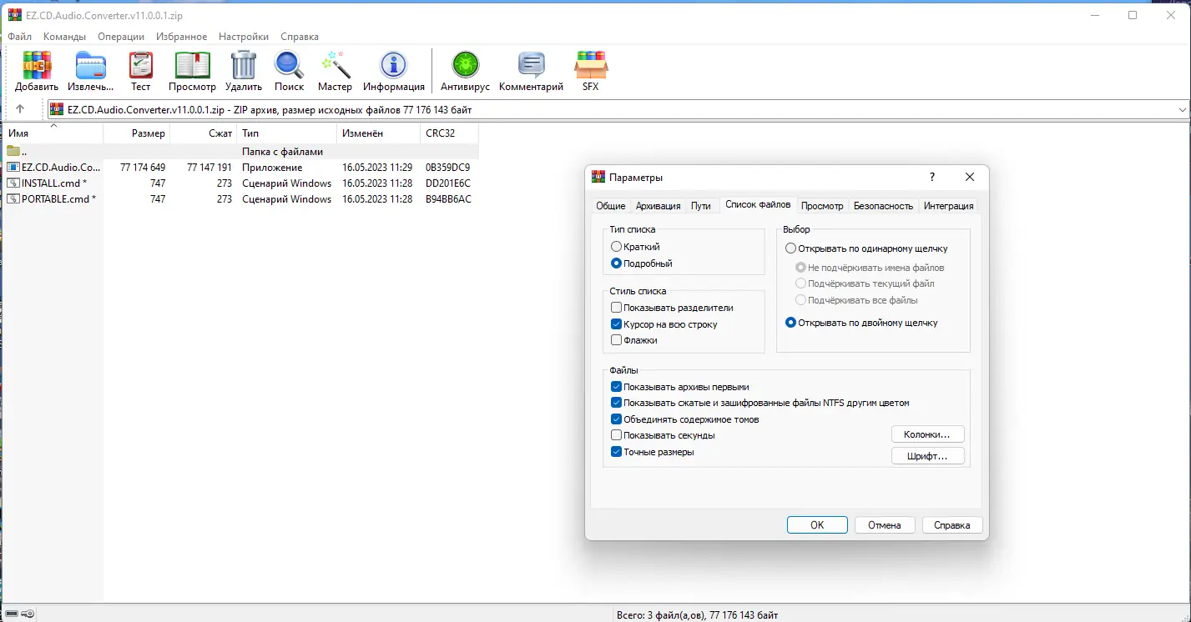Select the EZ.CD.Audio.Co... application file icon

tap(13, 167)
